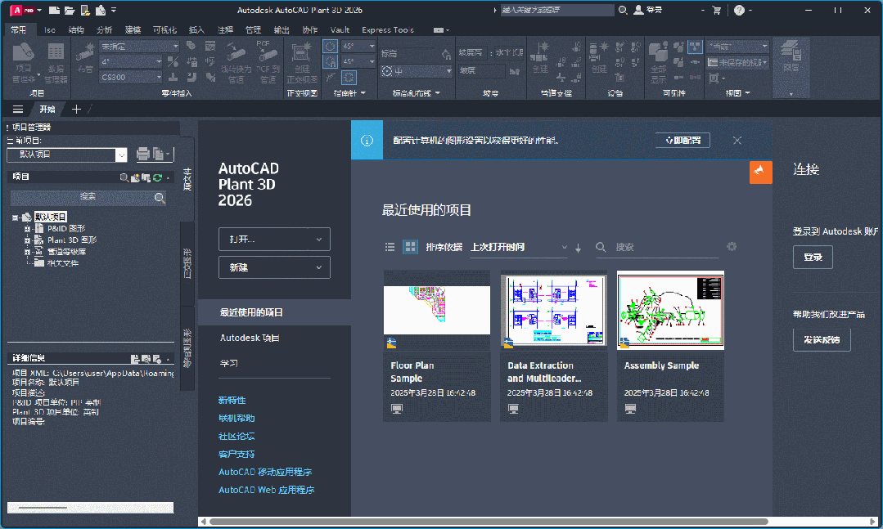Collapse the 默认项目 root tree node
Image resolution: width=883 pixels, height=529 pixels.
pyautogui.click(x=16, y=217)
